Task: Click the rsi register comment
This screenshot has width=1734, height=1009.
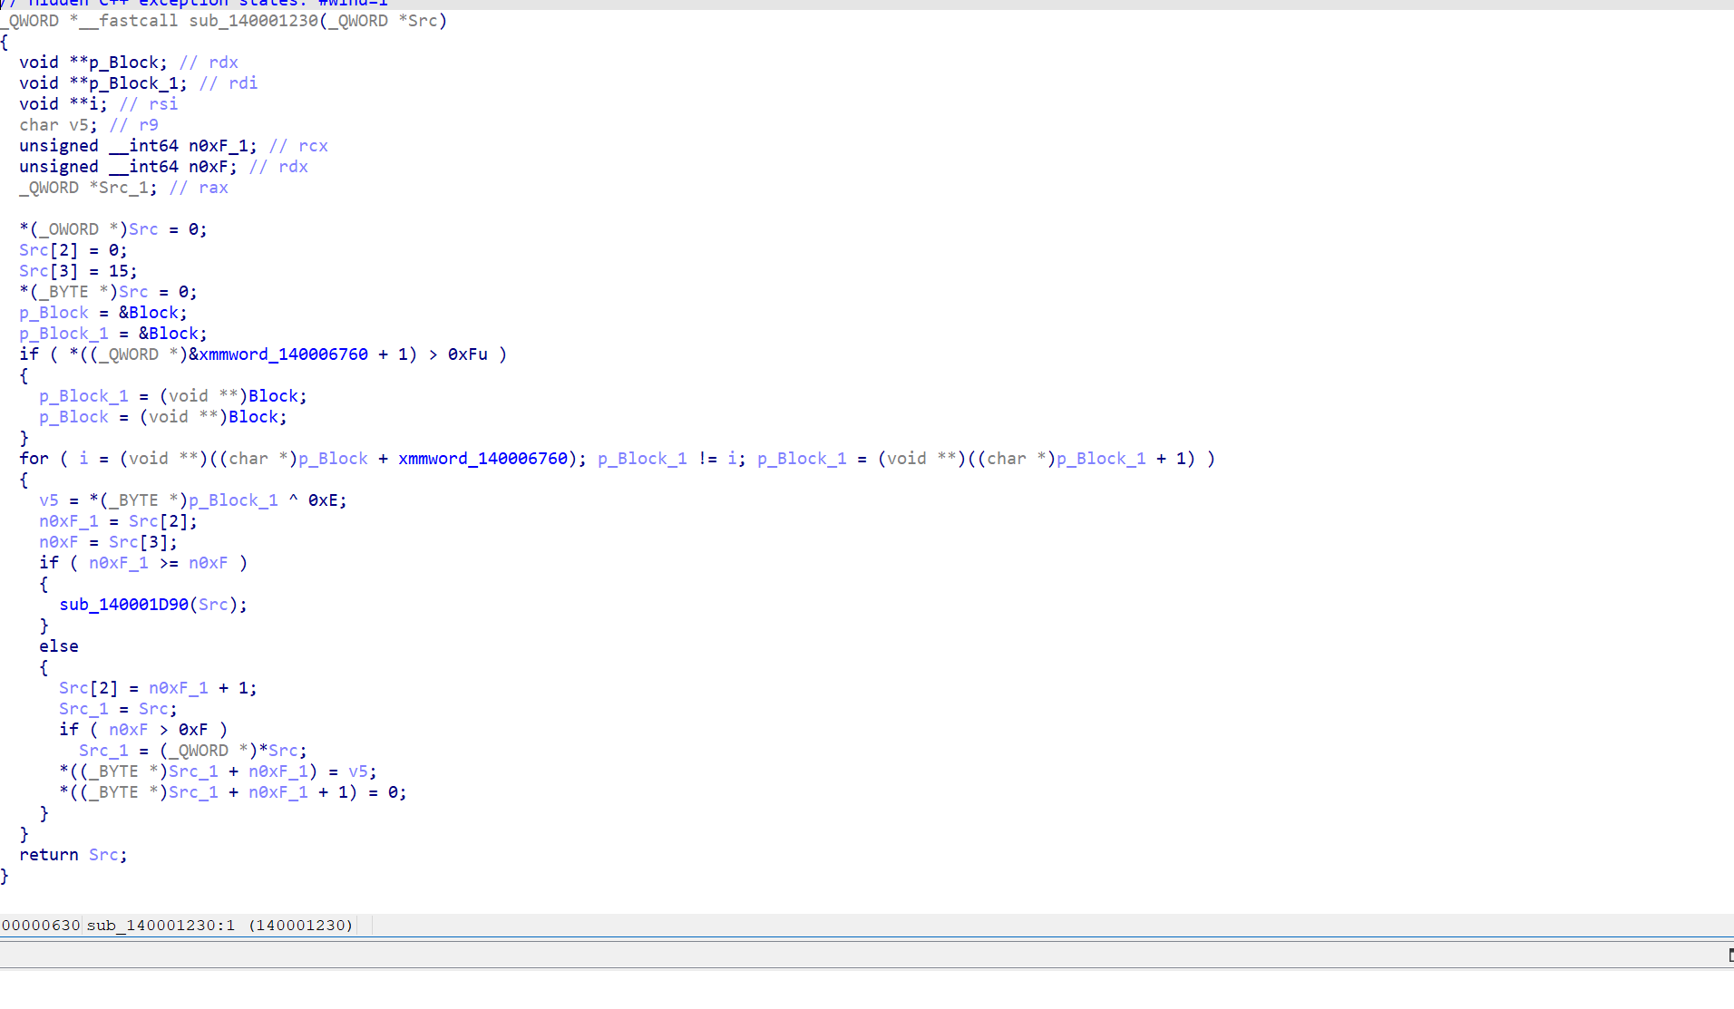Action: (x=163, y=104)
